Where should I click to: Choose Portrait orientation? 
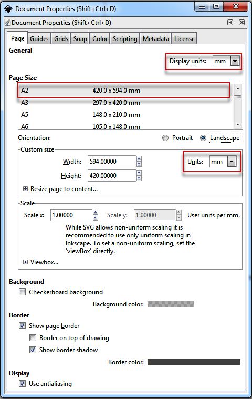[x=165, y=138]
